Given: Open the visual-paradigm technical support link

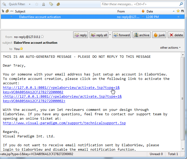Looking at the screenshot, I should 64,123.
